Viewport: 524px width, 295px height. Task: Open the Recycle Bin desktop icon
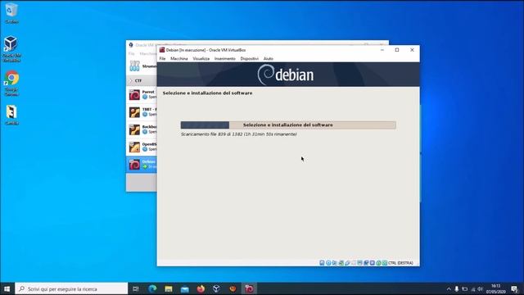11,13
